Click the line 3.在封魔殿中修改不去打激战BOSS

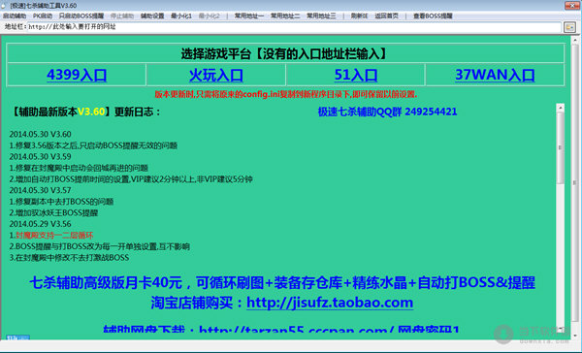coord(69,258)
